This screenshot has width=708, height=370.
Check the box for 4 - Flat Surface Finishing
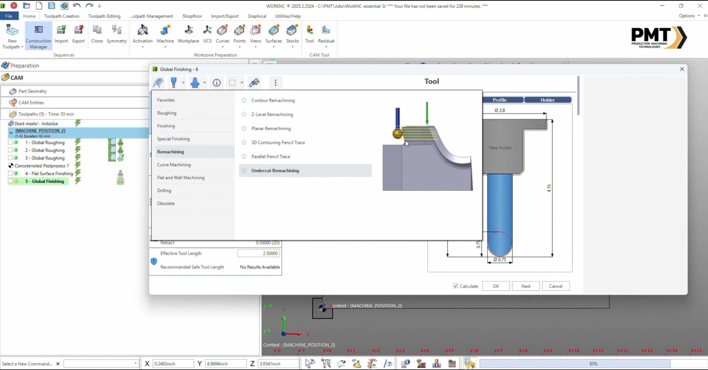point(10,173)
